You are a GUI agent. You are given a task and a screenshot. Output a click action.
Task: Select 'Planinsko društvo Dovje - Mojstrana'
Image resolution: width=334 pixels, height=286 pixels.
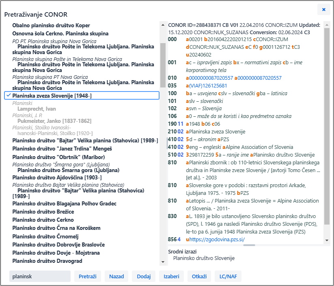coord(56,253)
